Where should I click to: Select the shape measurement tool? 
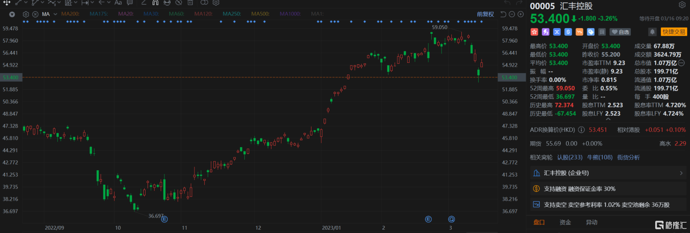(x=68, y=3)
